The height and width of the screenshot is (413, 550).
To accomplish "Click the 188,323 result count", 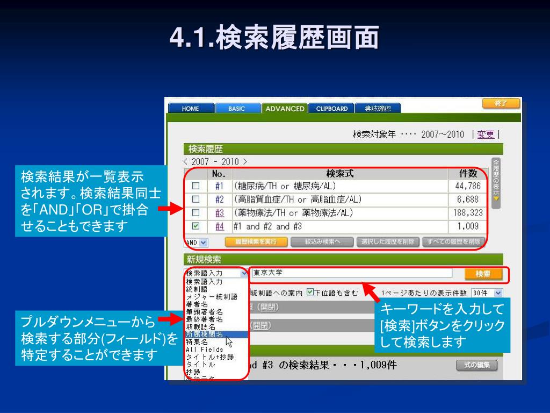I will click(x=468, y=212).
